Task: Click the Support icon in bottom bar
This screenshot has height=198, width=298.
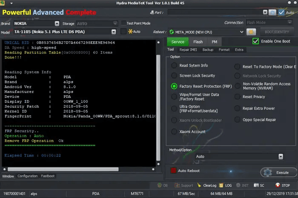Action: tap(177, 186)
